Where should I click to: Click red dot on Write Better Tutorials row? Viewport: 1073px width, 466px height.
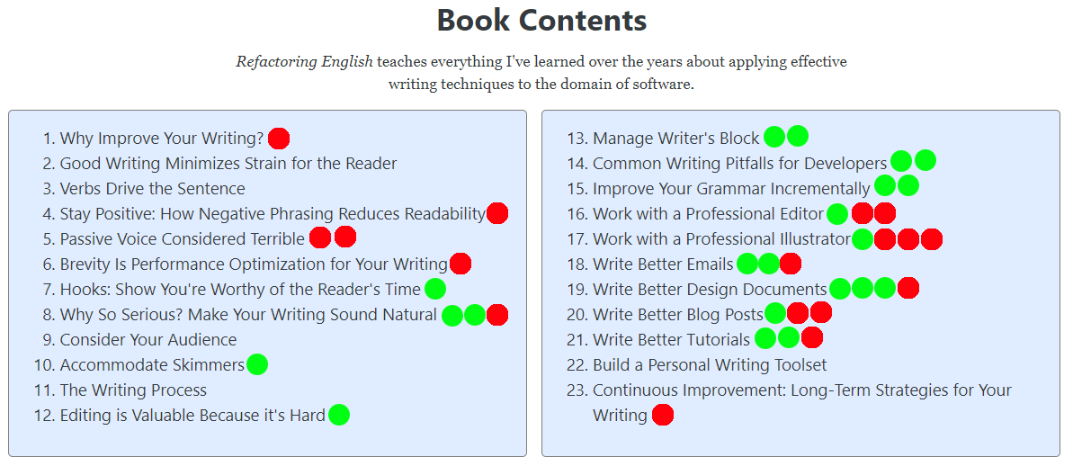click(811, 338)
